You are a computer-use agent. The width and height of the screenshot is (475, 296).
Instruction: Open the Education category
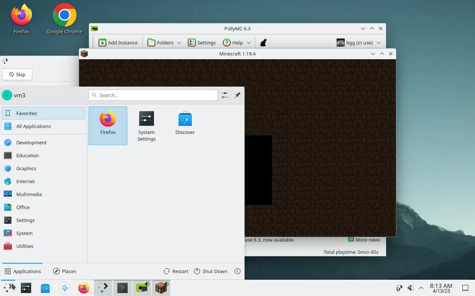click(x=43, y=155)
